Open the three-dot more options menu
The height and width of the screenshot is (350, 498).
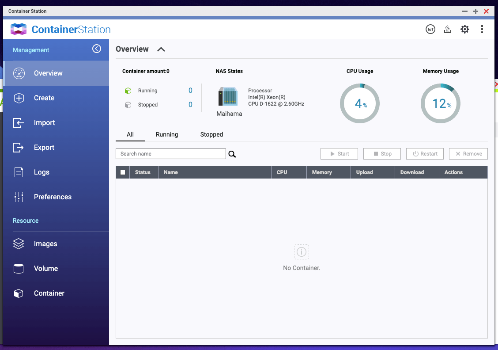click(x=482, y=30)
